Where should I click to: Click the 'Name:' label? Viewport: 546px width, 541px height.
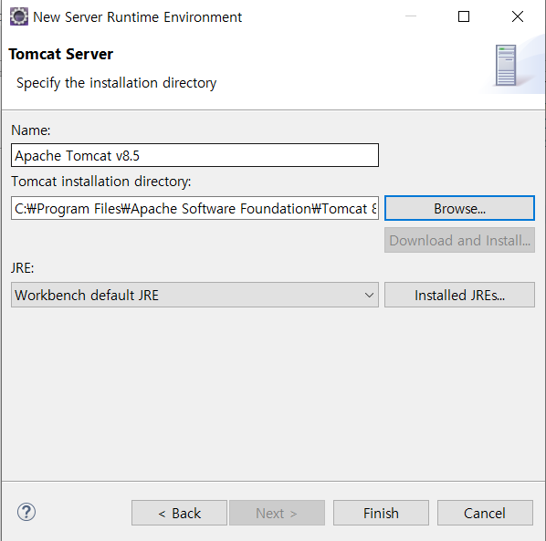pyautogui.click(x=31, y=130)
